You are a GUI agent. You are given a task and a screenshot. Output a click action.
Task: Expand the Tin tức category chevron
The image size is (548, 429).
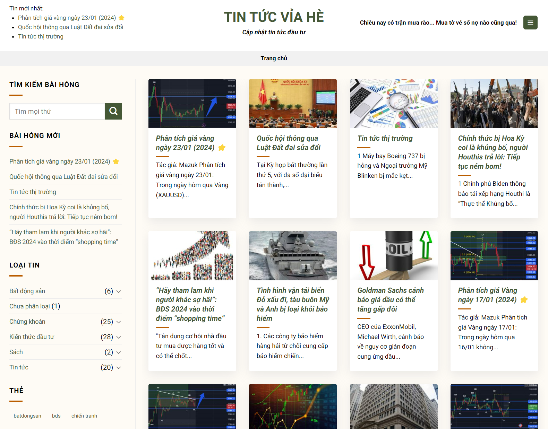point(119,368)
